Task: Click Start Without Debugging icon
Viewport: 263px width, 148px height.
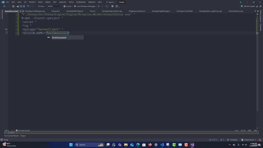Action: [99, 6]
